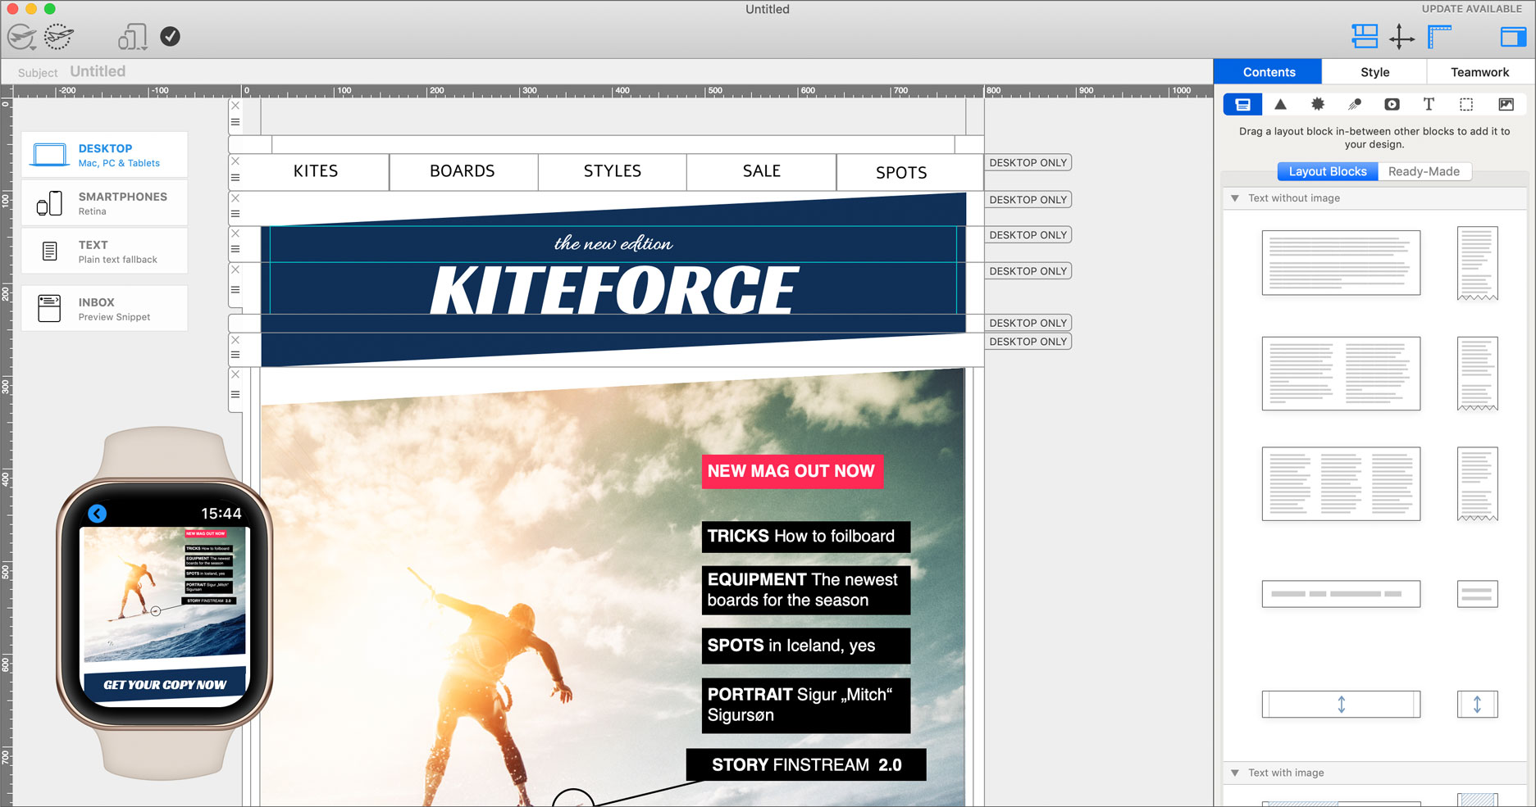1536x807 pixels.
Task: Pick the narrow single-line text layout block
Action: click(1341, 594)
